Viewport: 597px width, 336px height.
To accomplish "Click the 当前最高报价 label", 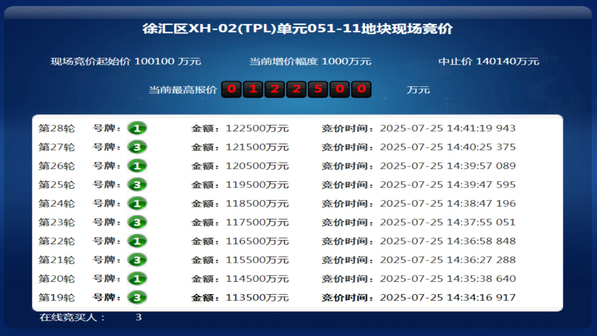I will pyautogui.click(x=182, y=90).
